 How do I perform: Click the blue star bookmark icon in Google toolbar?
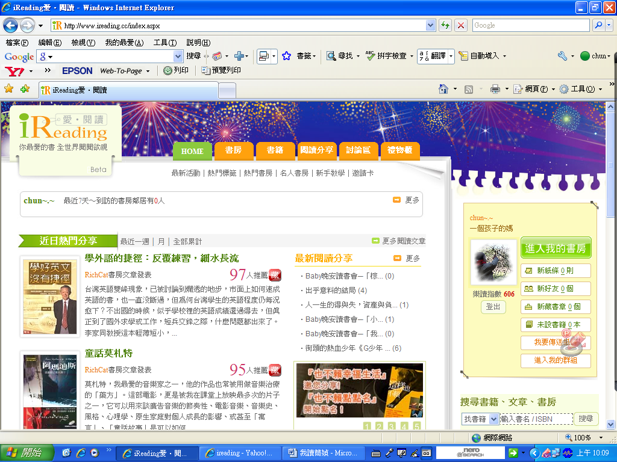286,56
